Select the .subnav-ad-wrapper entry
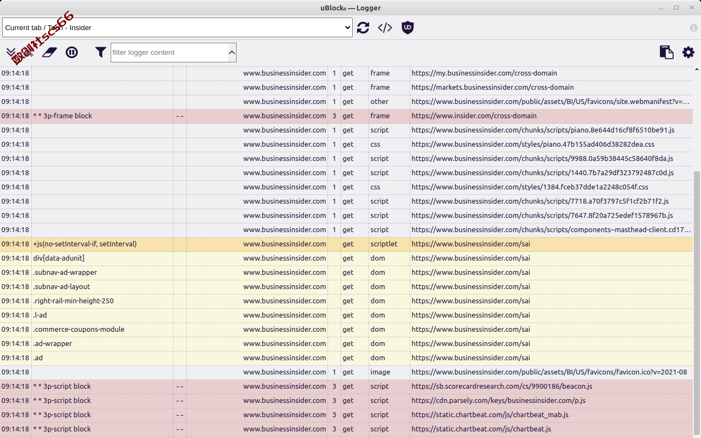This screenshot has width=701, height=438. coord(65,273)
